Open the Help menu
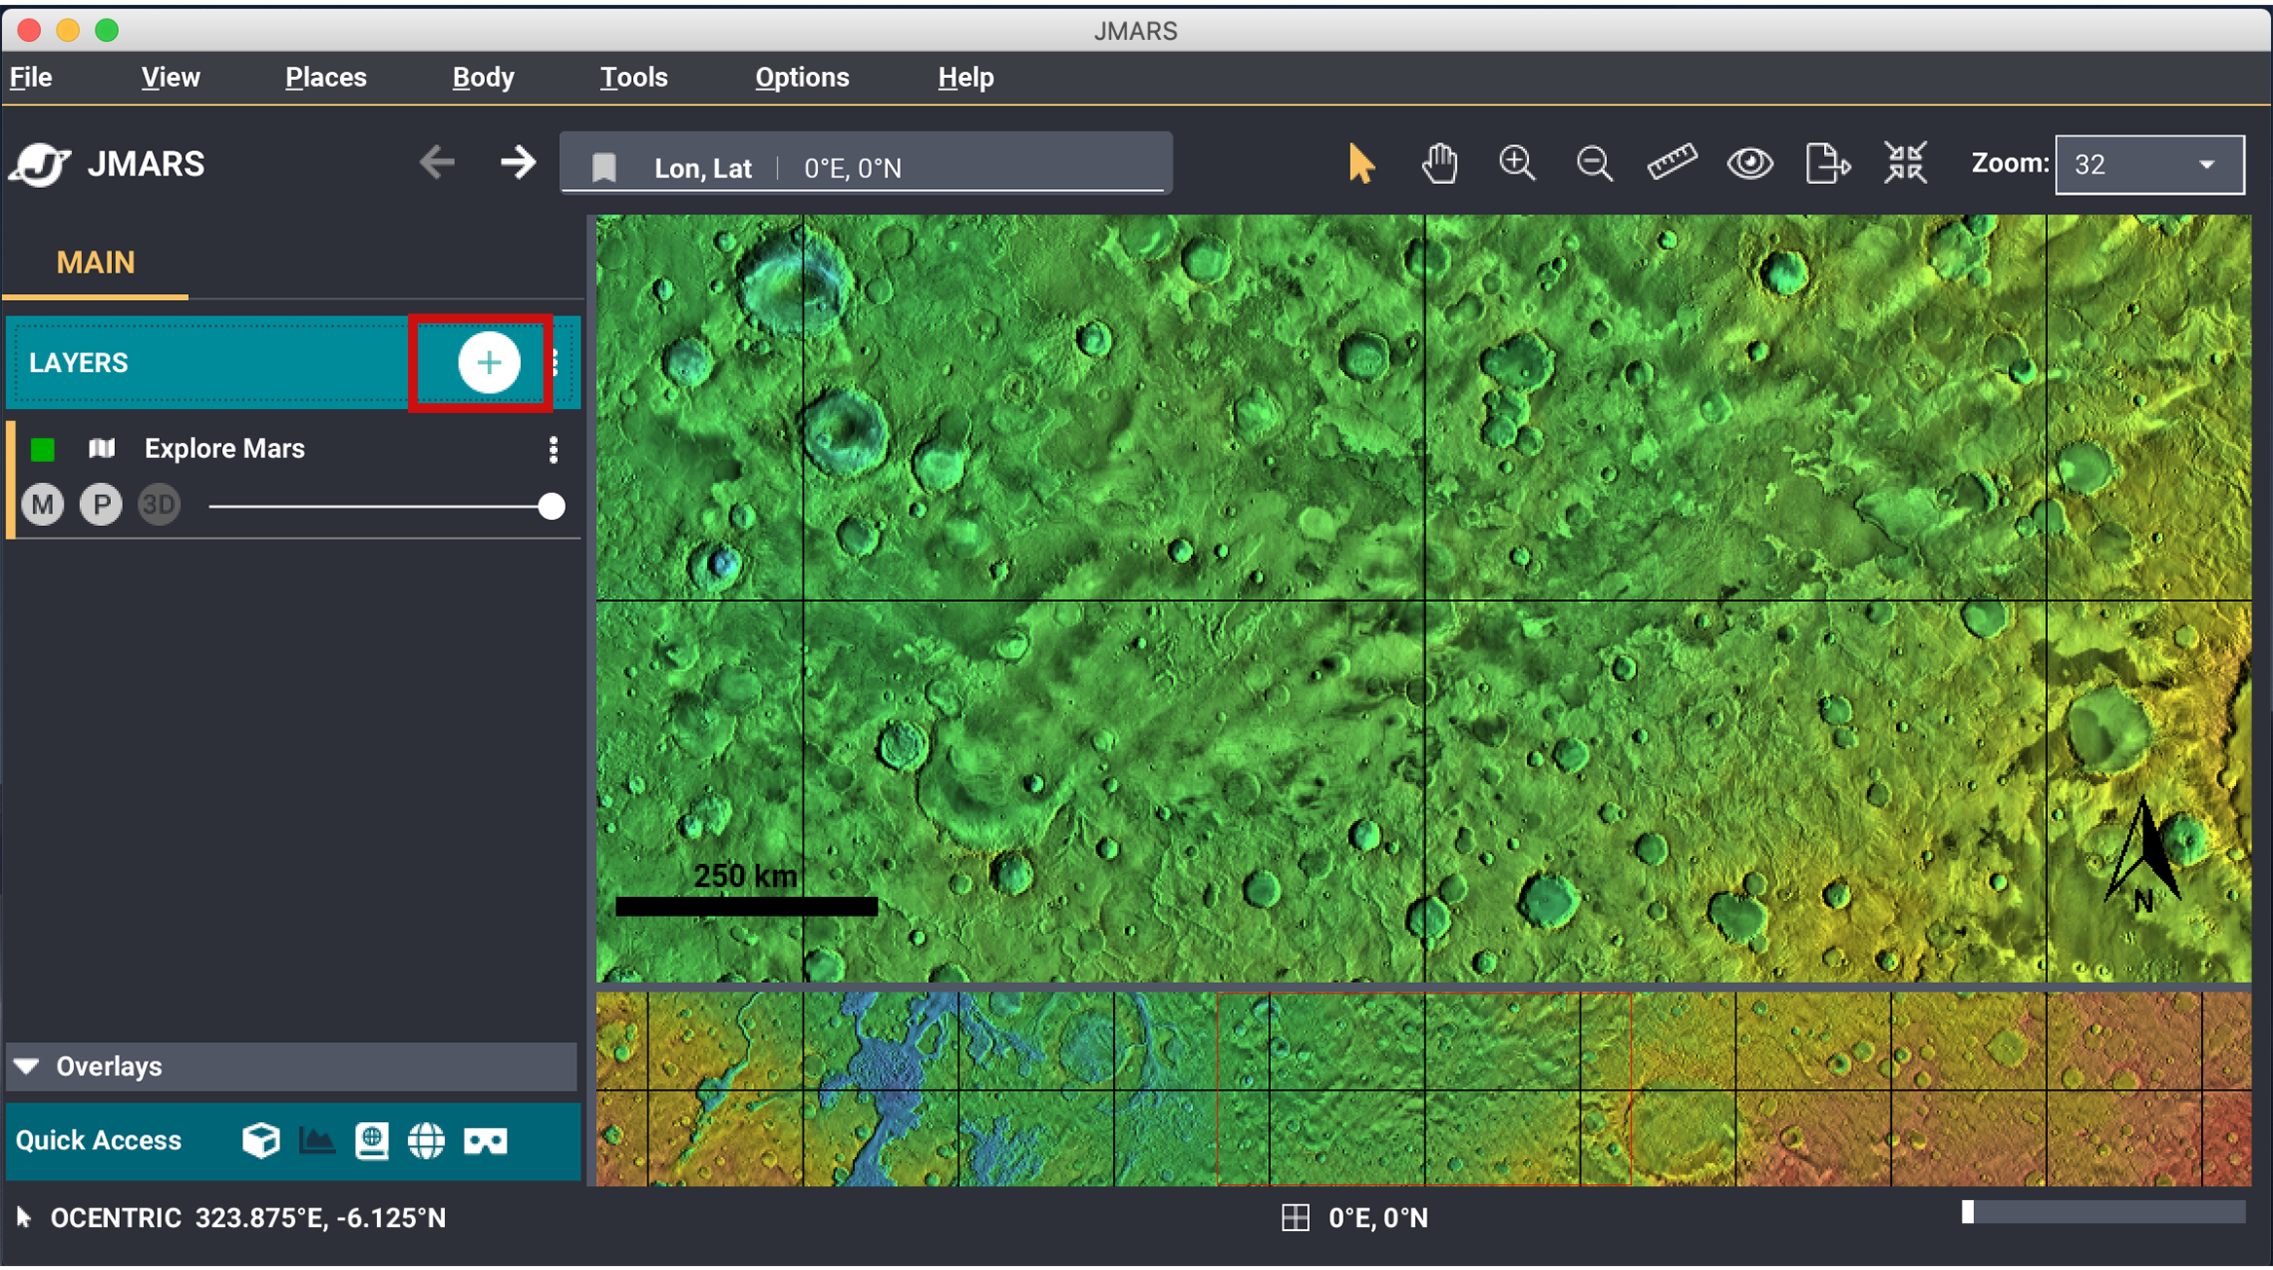 tap(966, 78)
